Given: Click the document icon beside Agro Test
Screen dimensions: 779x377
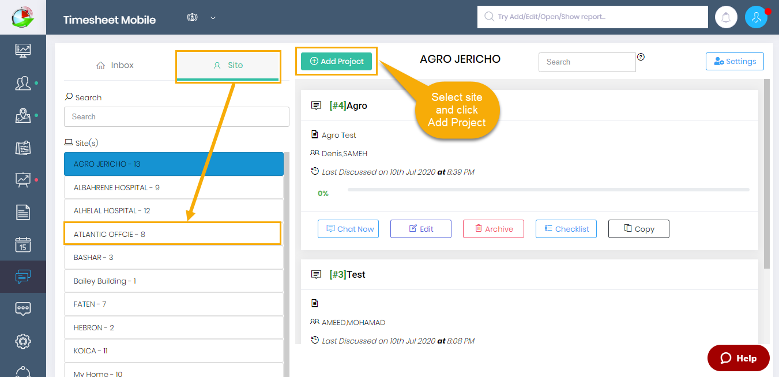Looking at the screenshot, I should [314, 135].
